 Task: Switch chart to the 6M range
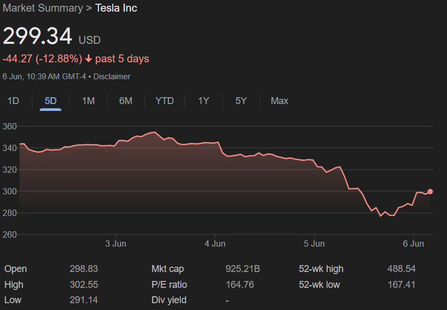(x=125, y=100)
